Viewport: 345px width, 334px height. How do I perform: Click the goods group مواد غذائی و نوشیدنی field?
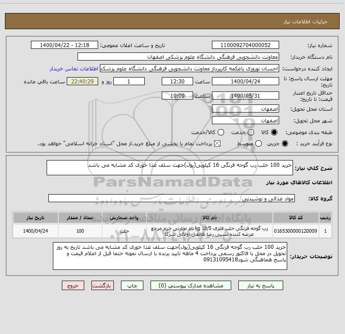172,198
